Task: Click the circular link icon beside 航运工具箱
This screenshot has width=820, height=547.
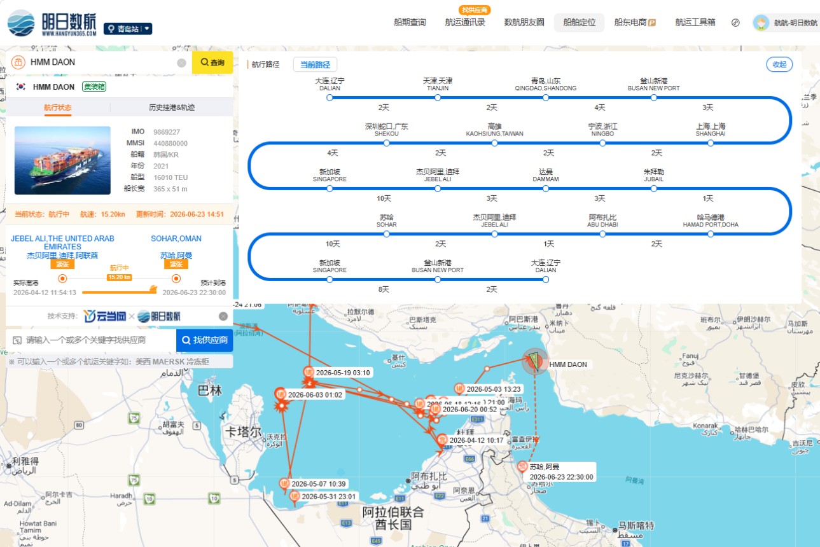Action: (736, 22)
